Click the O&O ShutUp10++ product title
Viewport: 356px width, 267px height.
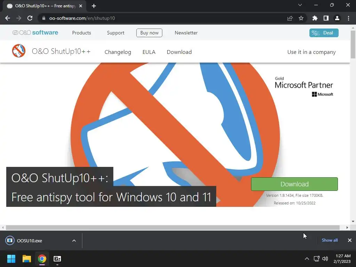click(61, 51)
